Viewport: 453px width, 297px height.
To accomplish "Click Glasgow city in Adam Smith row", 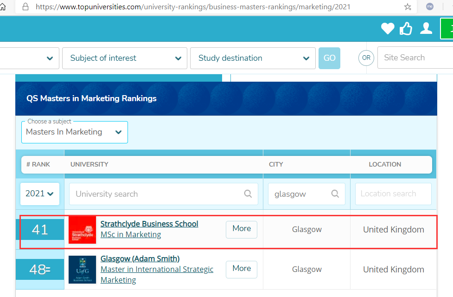I will coord(306,269).
